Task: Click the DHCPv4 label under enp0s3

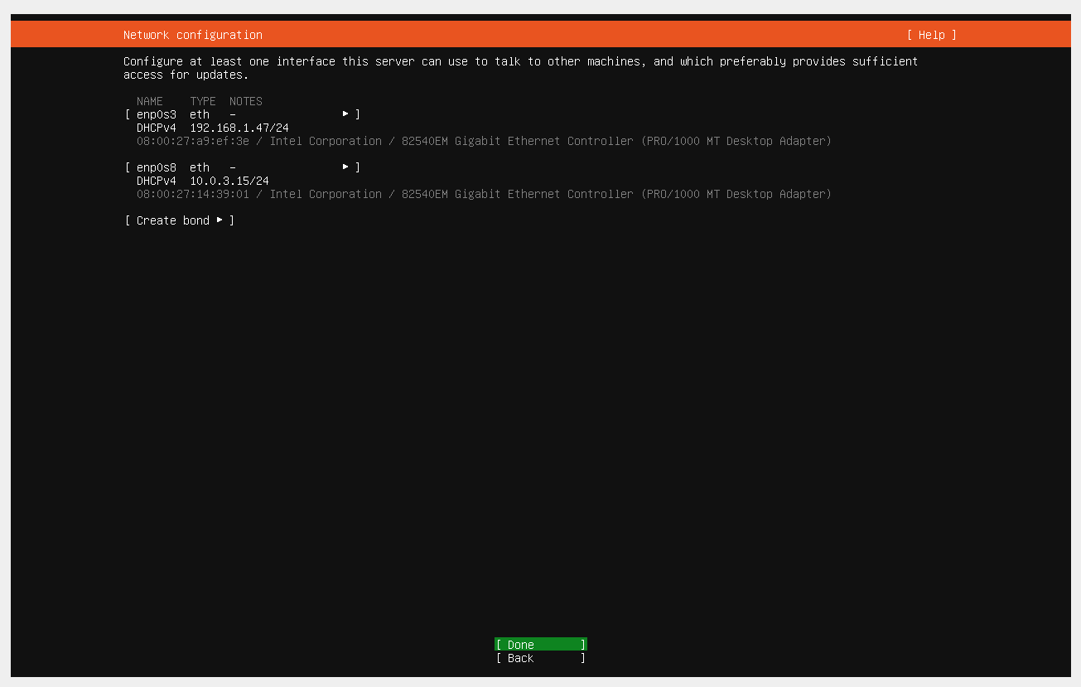Action: (157, 128)
